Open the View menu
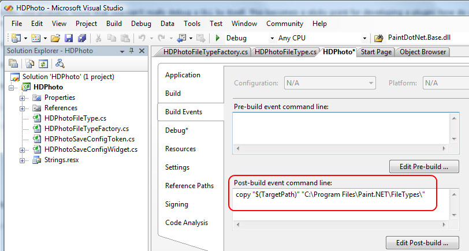The image size is (469, 251). tap(59, 24)
